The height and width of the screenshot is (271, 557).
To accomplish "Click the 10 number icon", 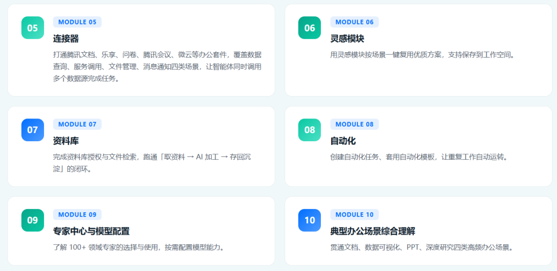I will click(310, 220).
